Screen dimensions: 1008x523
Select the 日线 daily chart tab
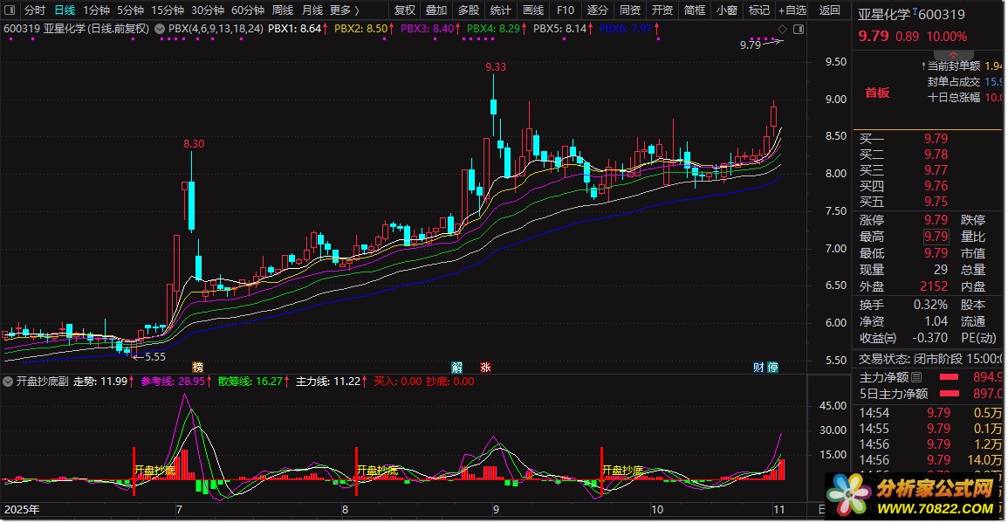(x=65, y=10)
